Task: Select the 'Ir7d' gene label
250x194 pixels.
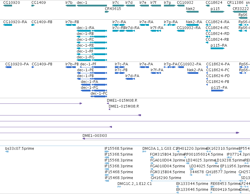Action: (129, 3)
